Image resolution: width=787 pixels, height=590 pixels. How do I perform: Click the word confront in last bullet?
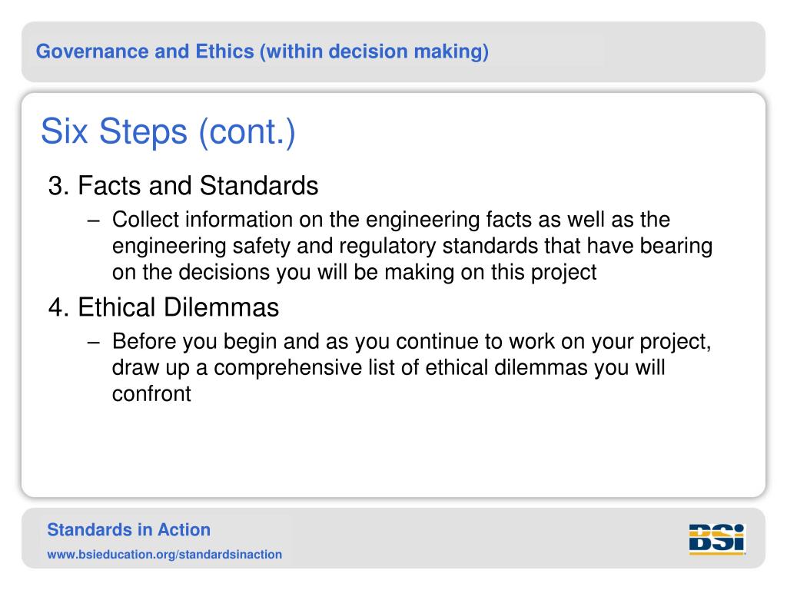point(151,394)
